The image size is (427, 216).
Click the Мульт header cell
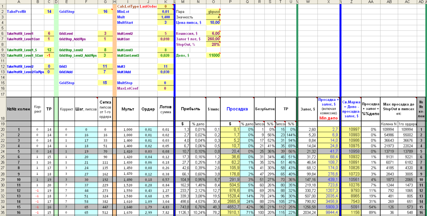point(128,109)
